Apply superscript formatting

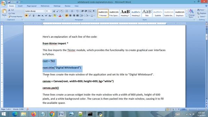click(46, 16)
